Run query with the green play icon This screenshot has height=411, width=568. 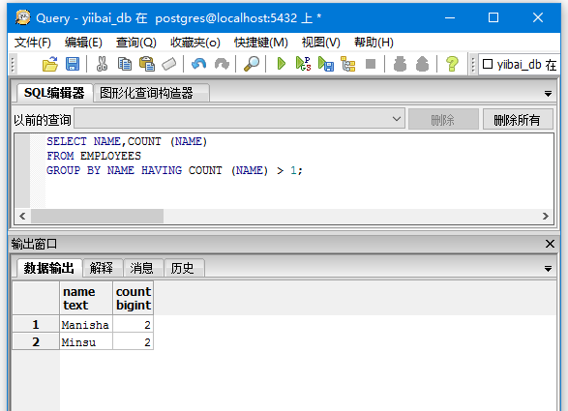tap(282, 64)
